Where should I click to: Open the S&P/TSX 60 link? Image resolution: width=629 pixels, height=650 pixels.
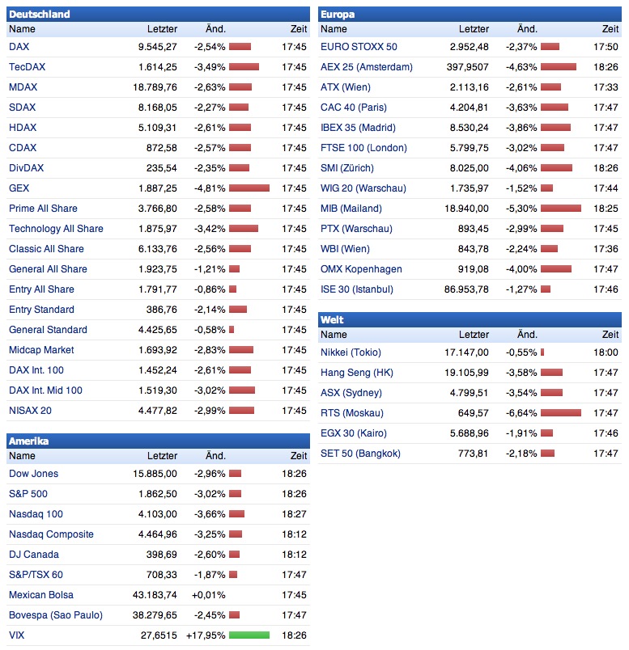36,575
